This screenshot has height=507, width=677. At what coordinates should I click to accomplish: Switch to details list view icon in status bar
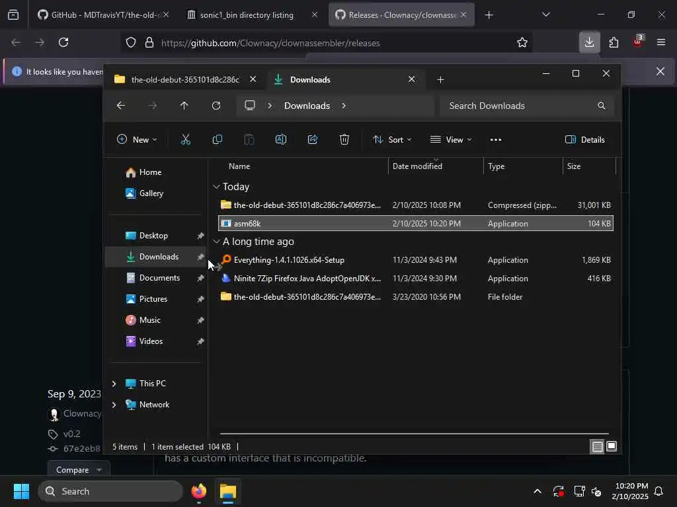tap(597, 447)
